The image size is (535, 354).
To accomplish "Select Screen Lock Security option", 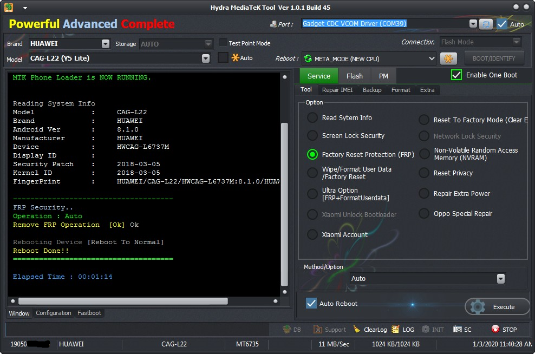I will click(x=312, y=136).
